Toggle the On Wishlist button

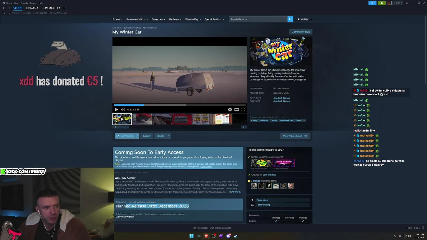point(125,136)
